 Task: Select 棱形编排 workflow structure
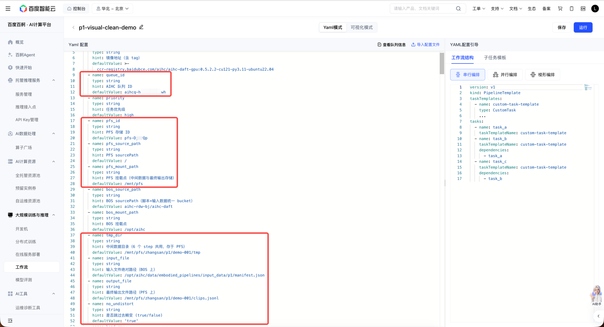[542, 75]
